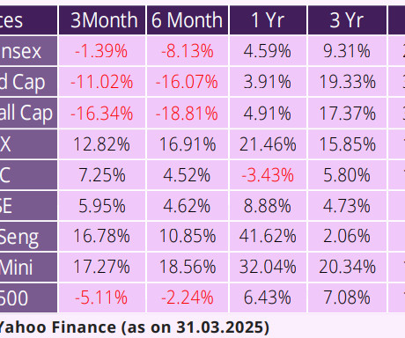The height and width of the screenshot is (338, 405).
Task: Click the 3 Yr column header
Action: click(x=347, y=20)
